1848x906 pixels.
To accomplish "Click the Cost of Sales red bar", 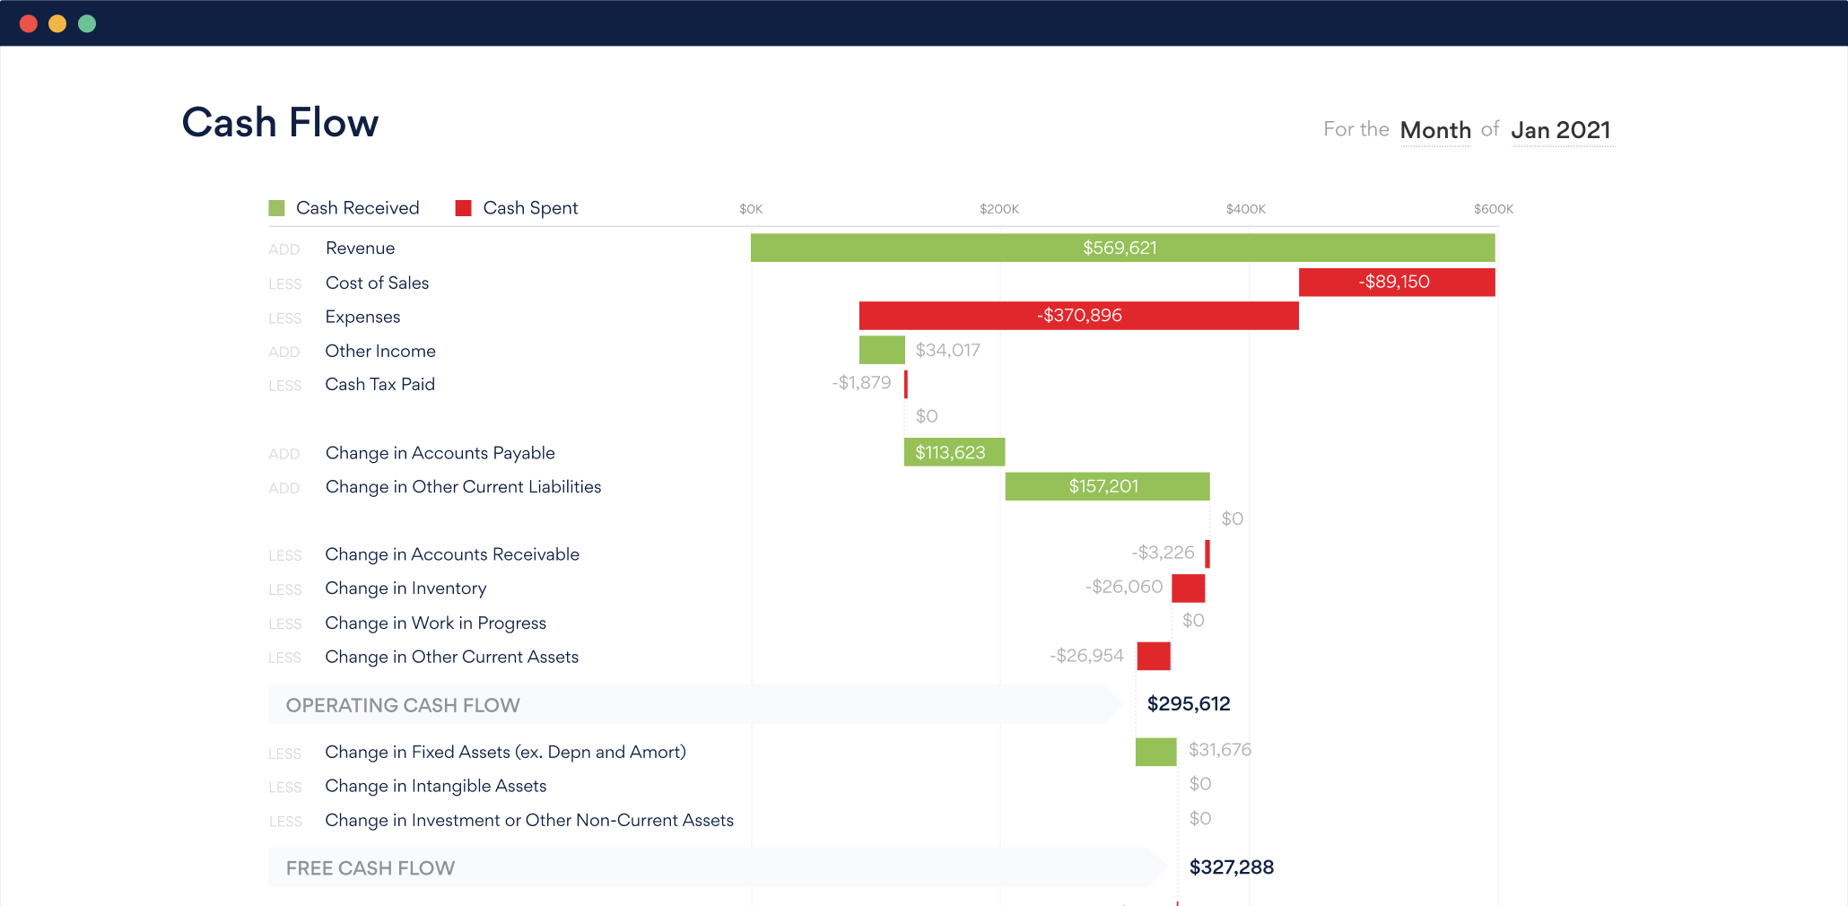I will 1396,282.
